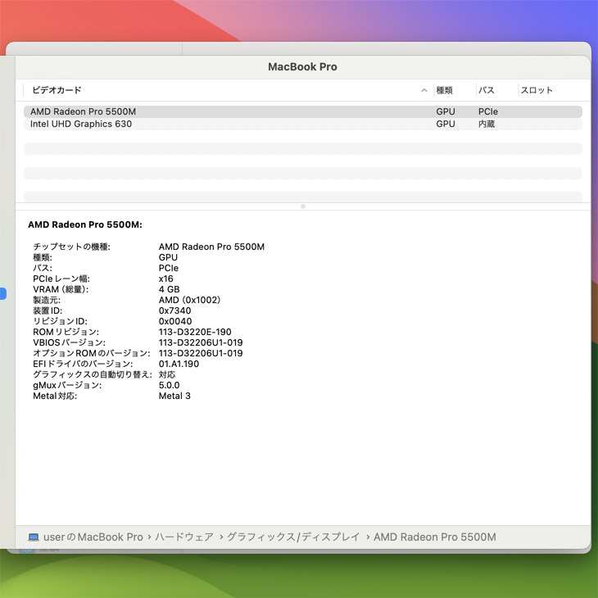
Task: Click the laptop icon in the path bar
Action: click(x=34, y=537)
